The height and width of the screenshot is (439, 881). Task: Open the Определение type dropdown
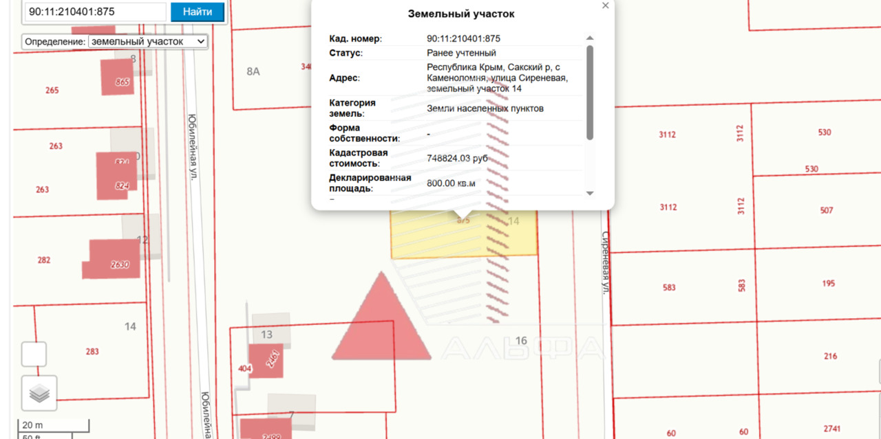(147, 41)
